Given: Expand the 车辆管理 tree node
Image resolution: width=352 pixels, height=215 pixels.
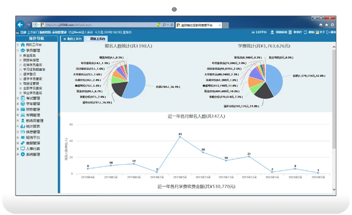Looking at the screenshot, I should coord(18,115).
